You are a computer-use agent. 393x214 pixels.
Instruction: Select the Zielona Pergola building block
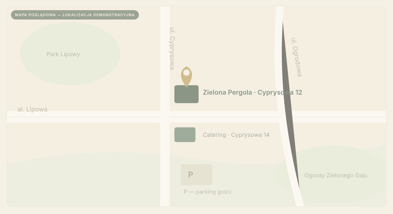click(187, 94)
